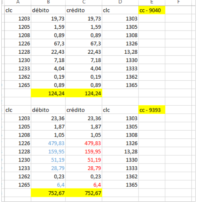
Task: Click the débito header beside cc - 9040
Action: pos(48,10)
